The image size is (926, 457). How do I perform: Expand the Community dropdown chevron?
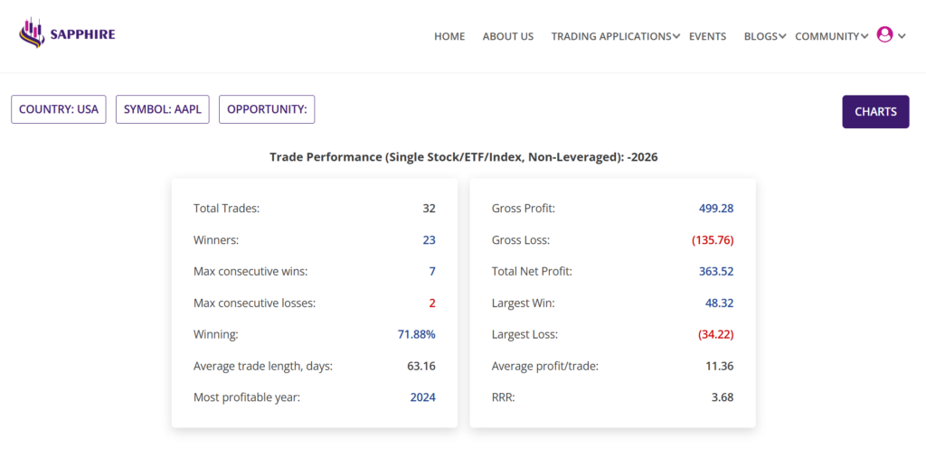(x=865, y=36)
